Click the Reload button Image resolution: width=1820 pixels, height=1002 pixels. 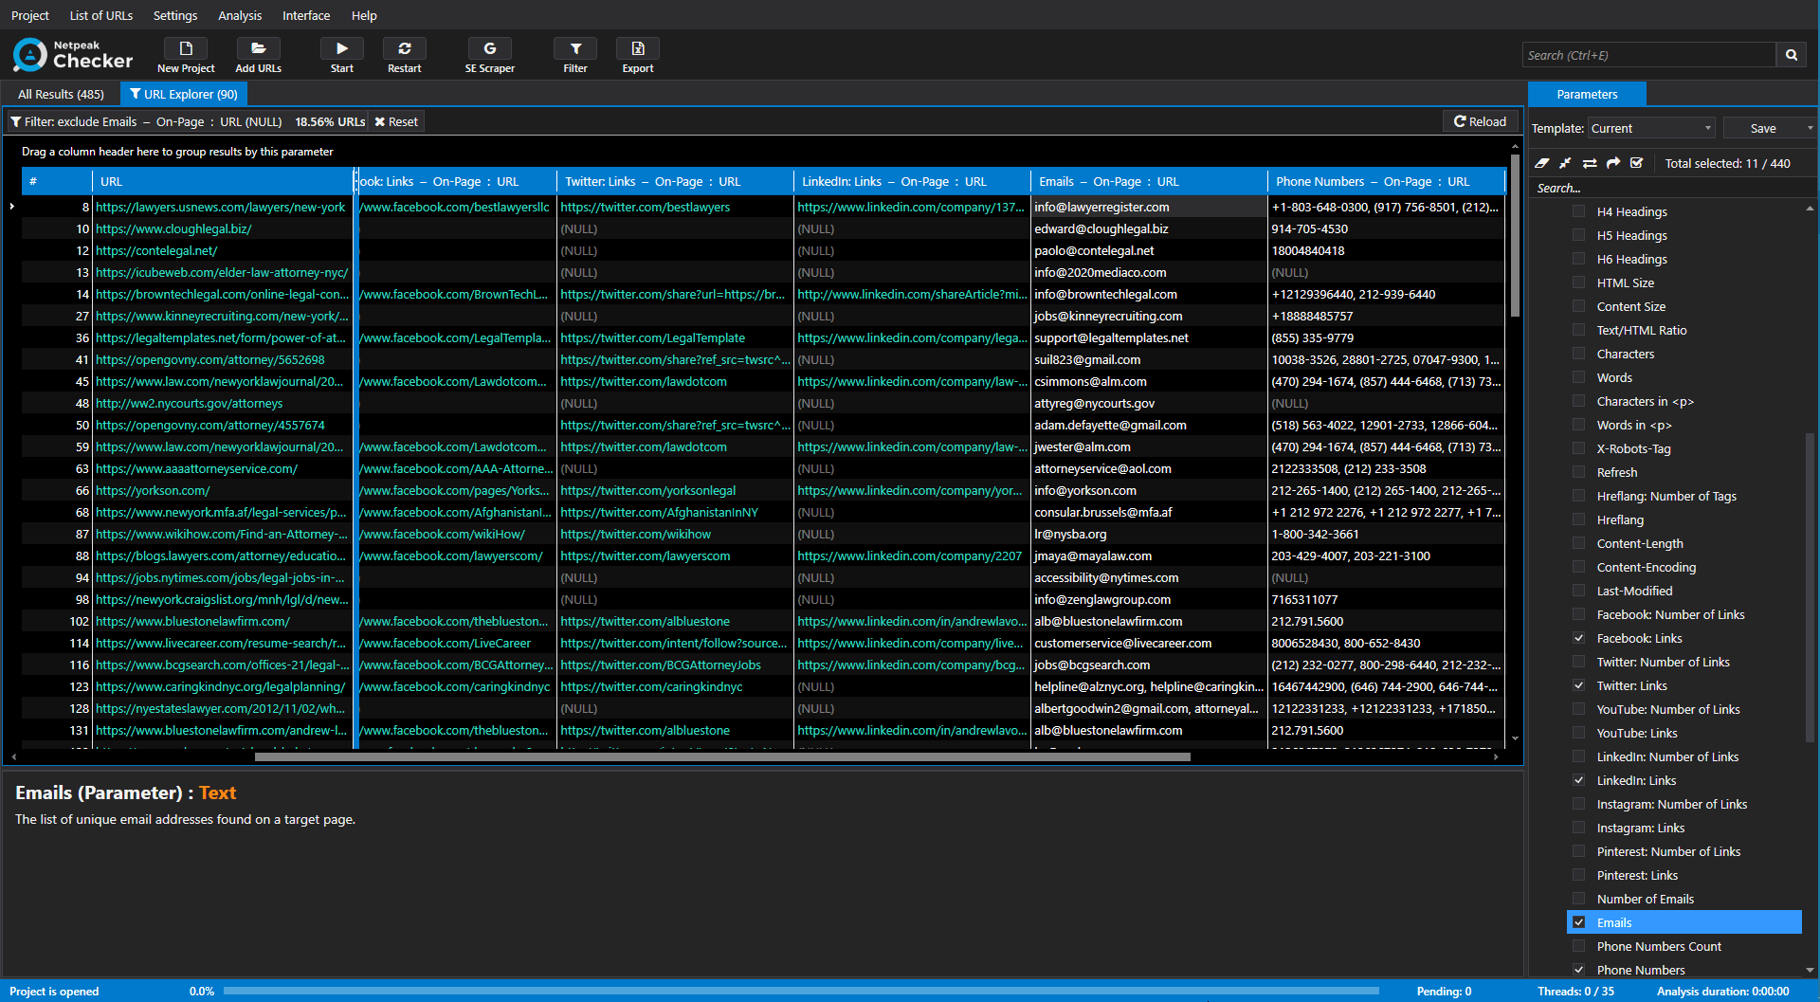pyautogui.click(x=1480, y=121)
